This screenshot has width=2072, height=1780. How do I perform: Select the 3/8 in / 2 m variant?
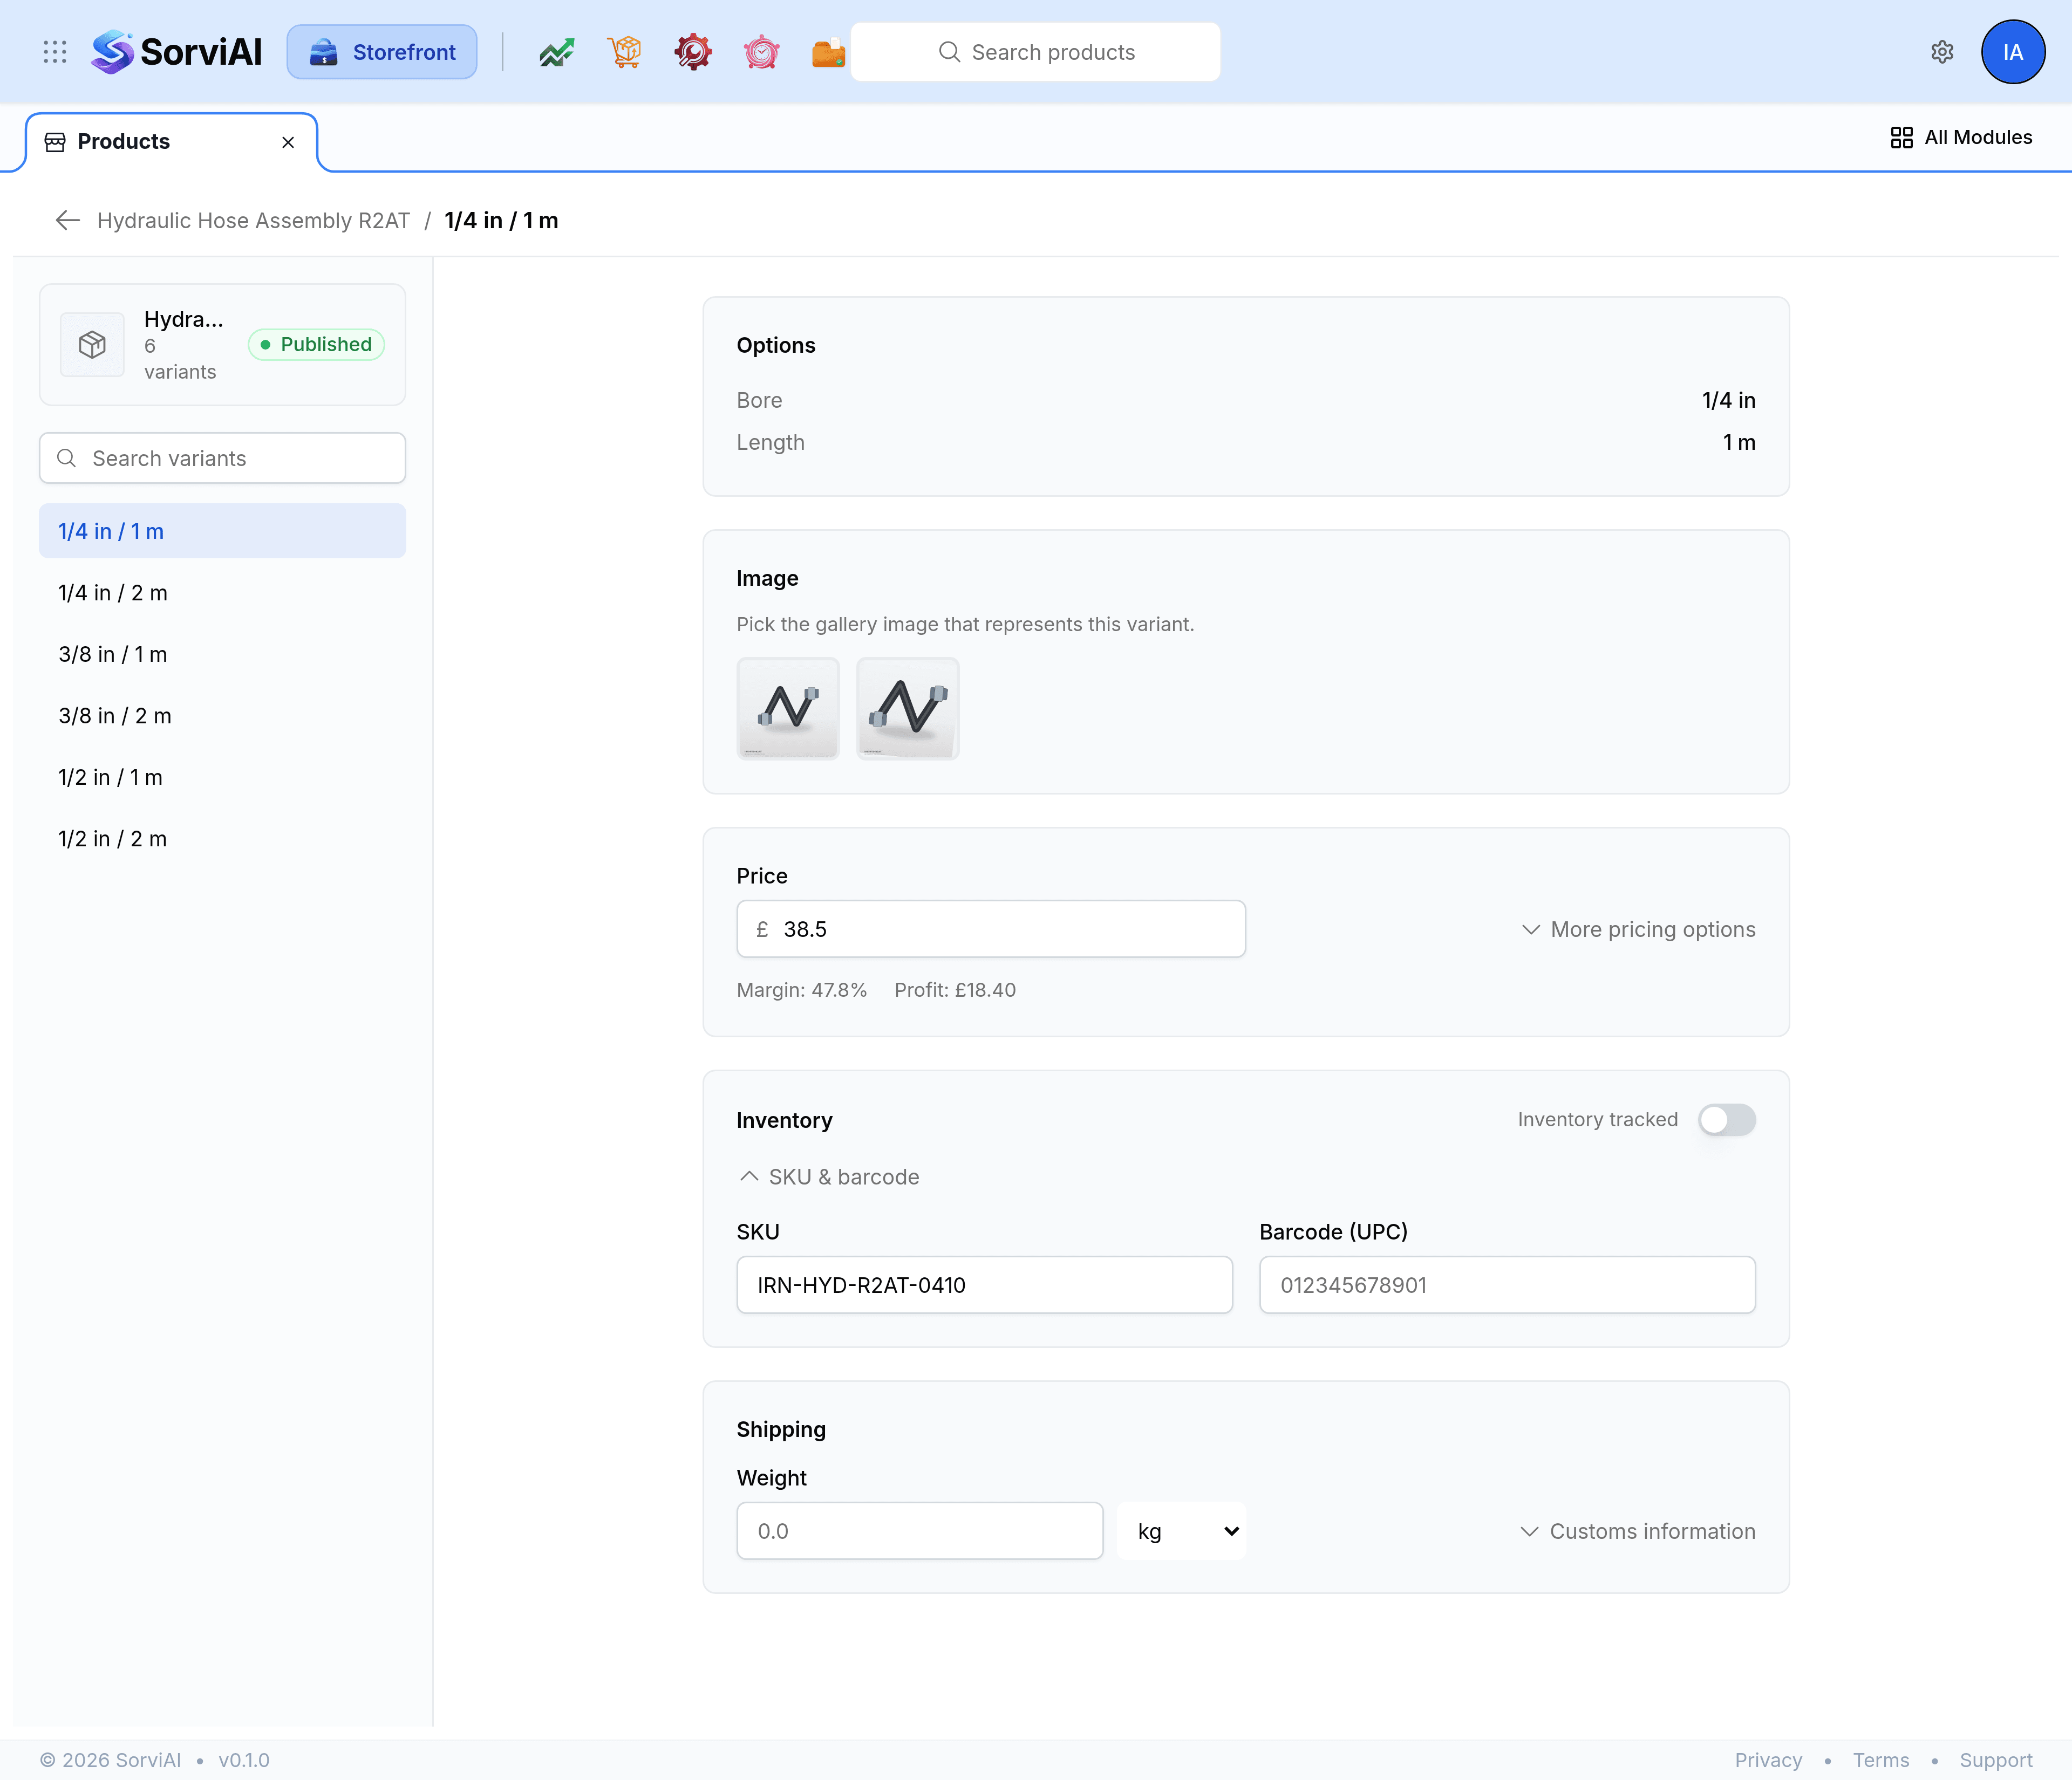click(x=222, y=716)
